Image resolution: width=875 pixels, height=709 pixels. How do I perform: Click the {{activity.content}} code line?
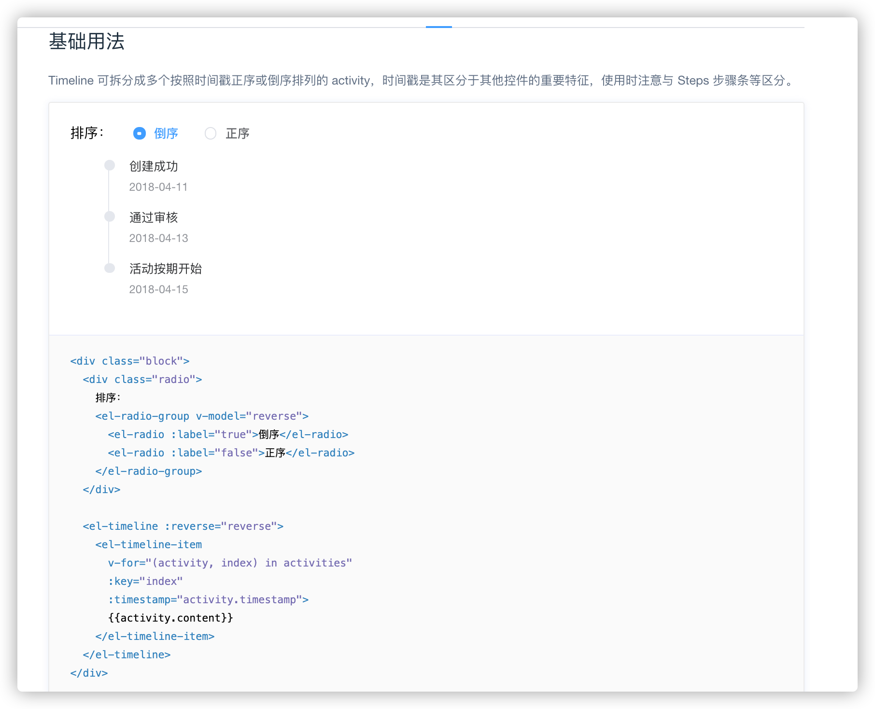pos(170,618)
